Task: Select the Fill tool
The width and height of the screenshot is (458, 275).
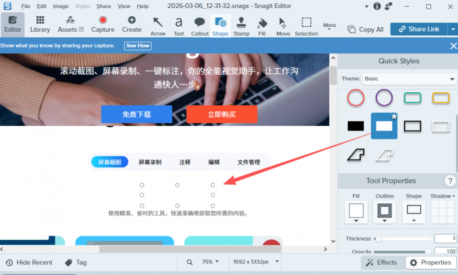Action: tap(262, 26)
